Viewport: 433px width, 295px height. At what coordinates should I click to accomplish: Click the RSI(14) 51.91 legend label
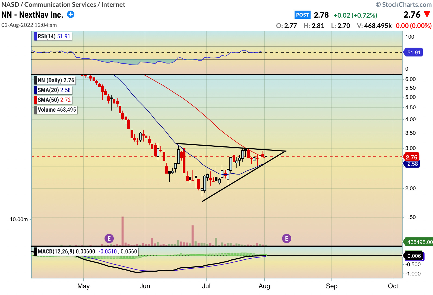pyautogui.click(x=53, y=36)
